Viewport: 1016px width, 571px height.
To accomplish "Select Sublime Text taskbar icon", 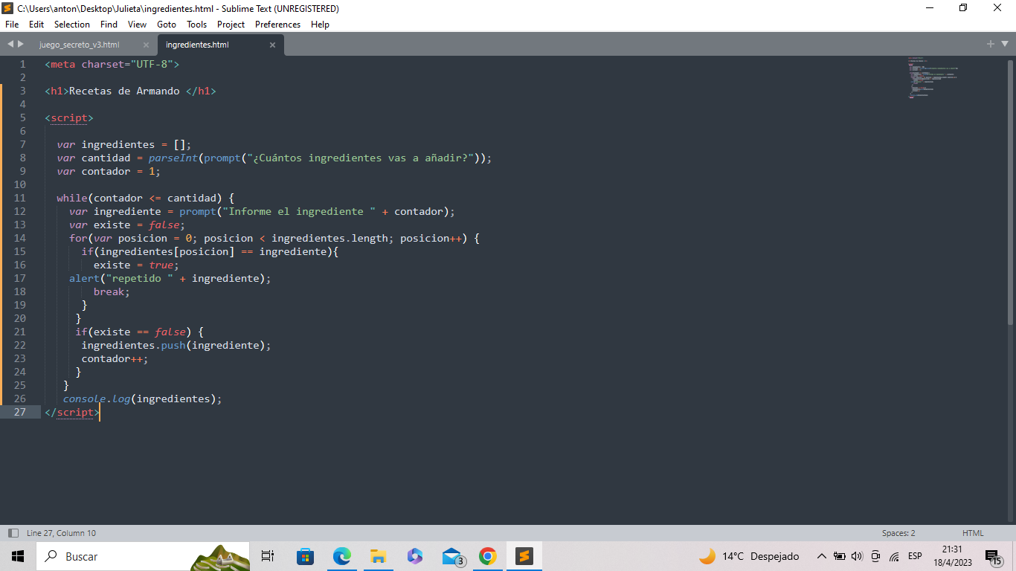I will click(x=524, y=556).
